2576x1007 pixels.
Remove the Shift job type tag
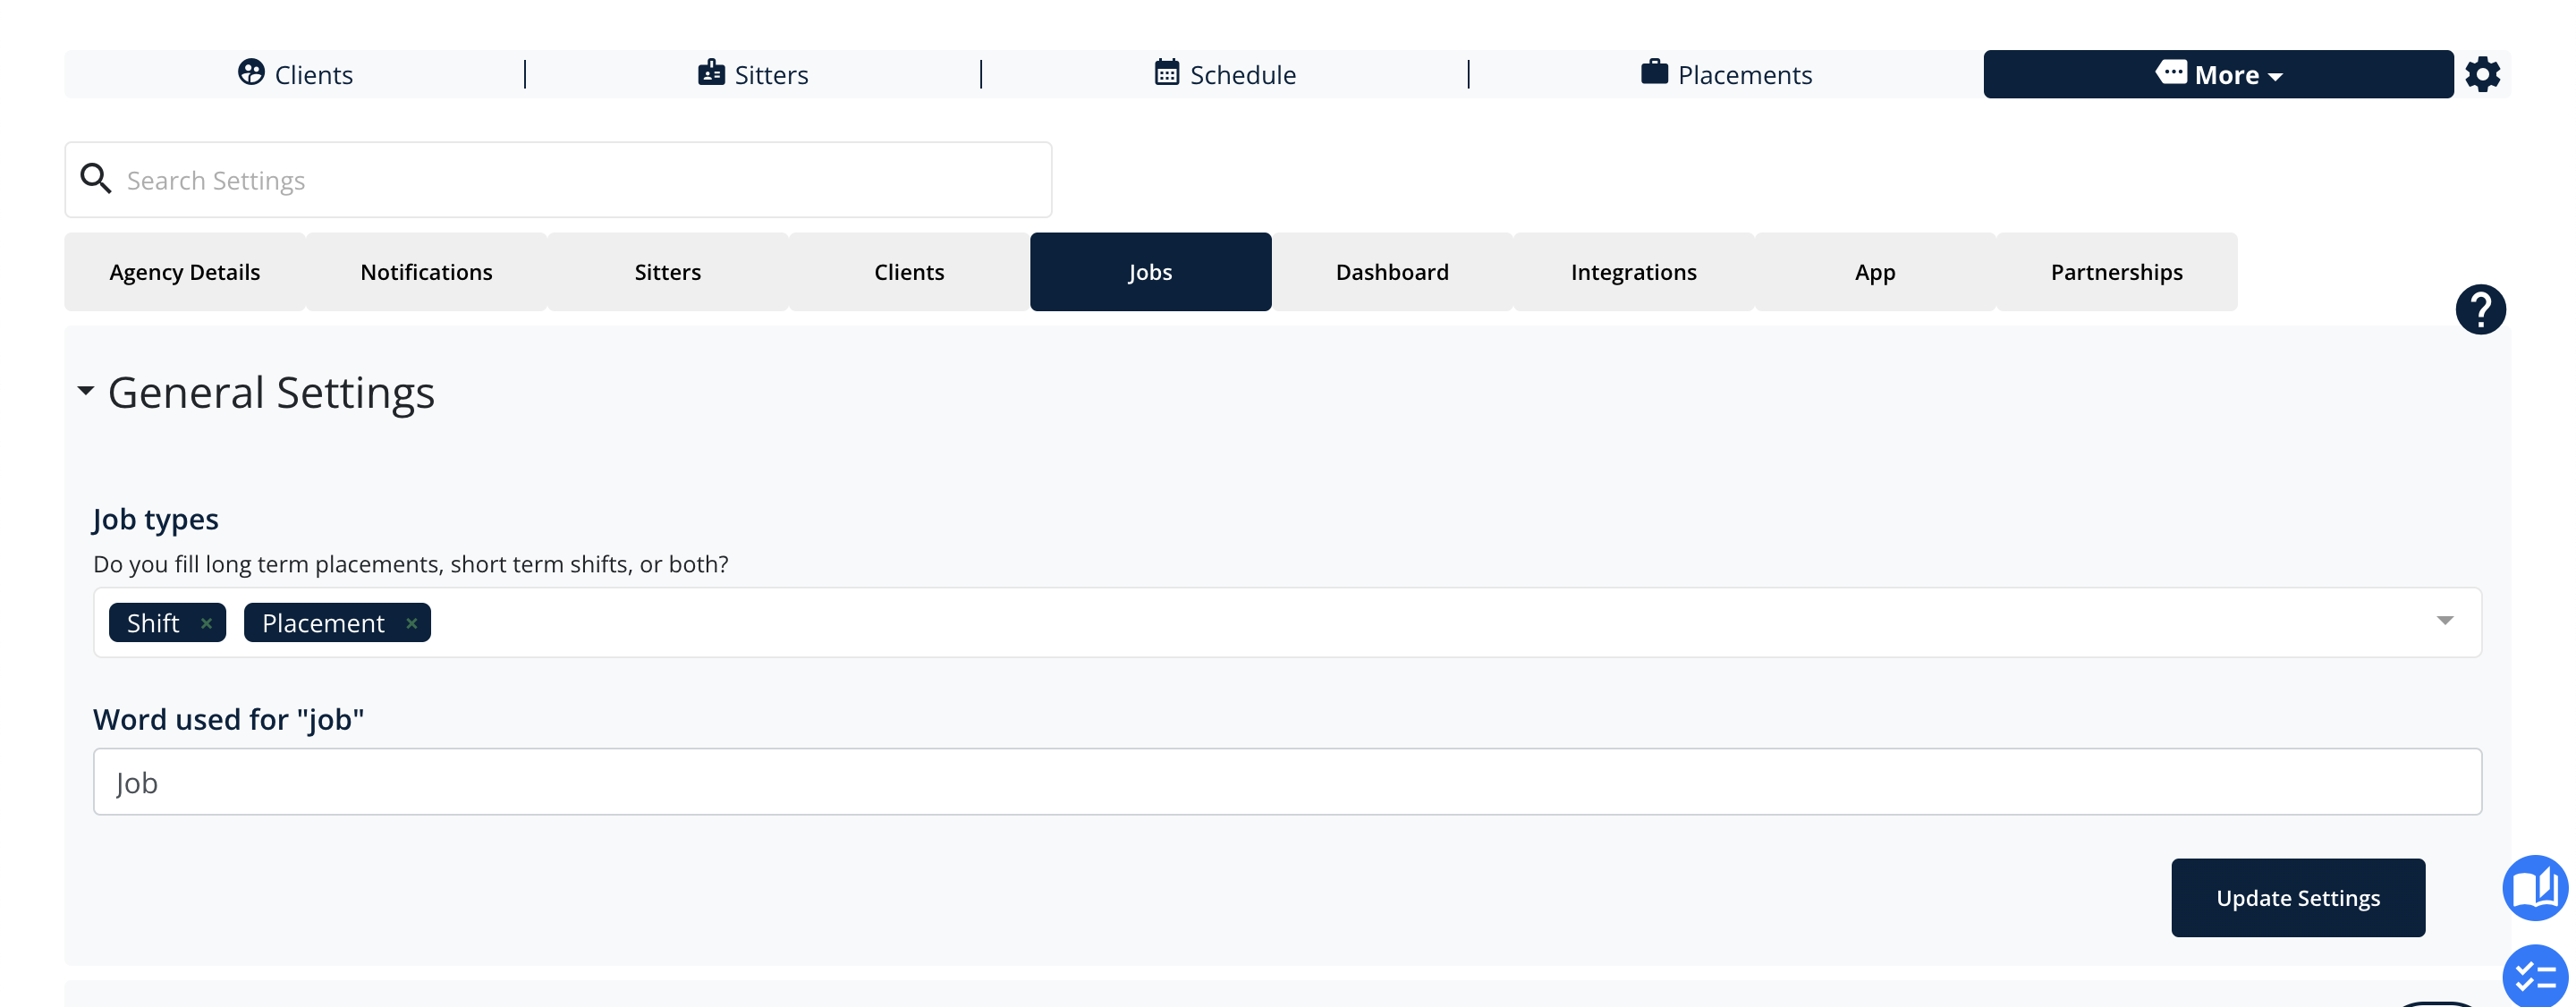click(x=206, y=623)
